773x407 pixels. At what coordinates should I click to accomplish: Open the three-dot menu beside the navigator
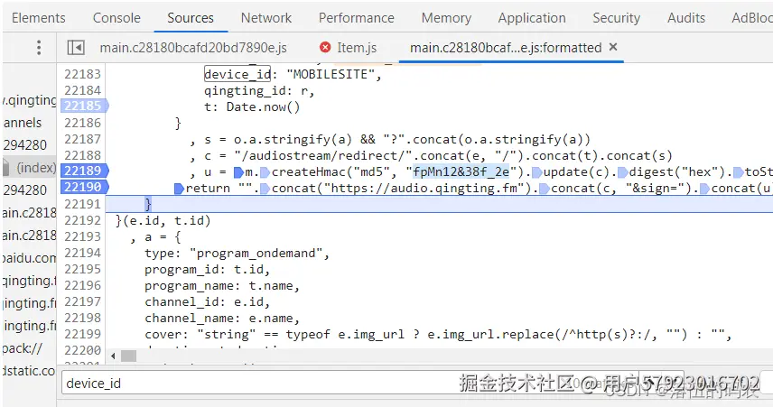tap(39, 48)
